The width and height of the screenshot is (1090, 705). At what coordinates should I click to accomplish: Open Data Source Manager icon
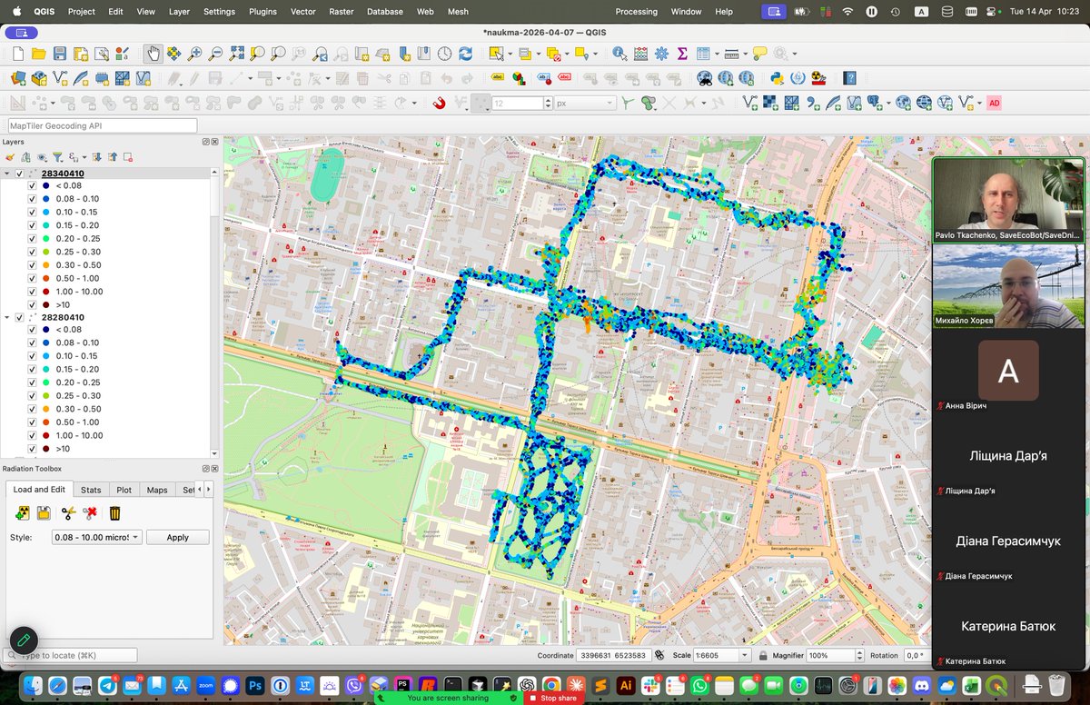pos(18,79)
